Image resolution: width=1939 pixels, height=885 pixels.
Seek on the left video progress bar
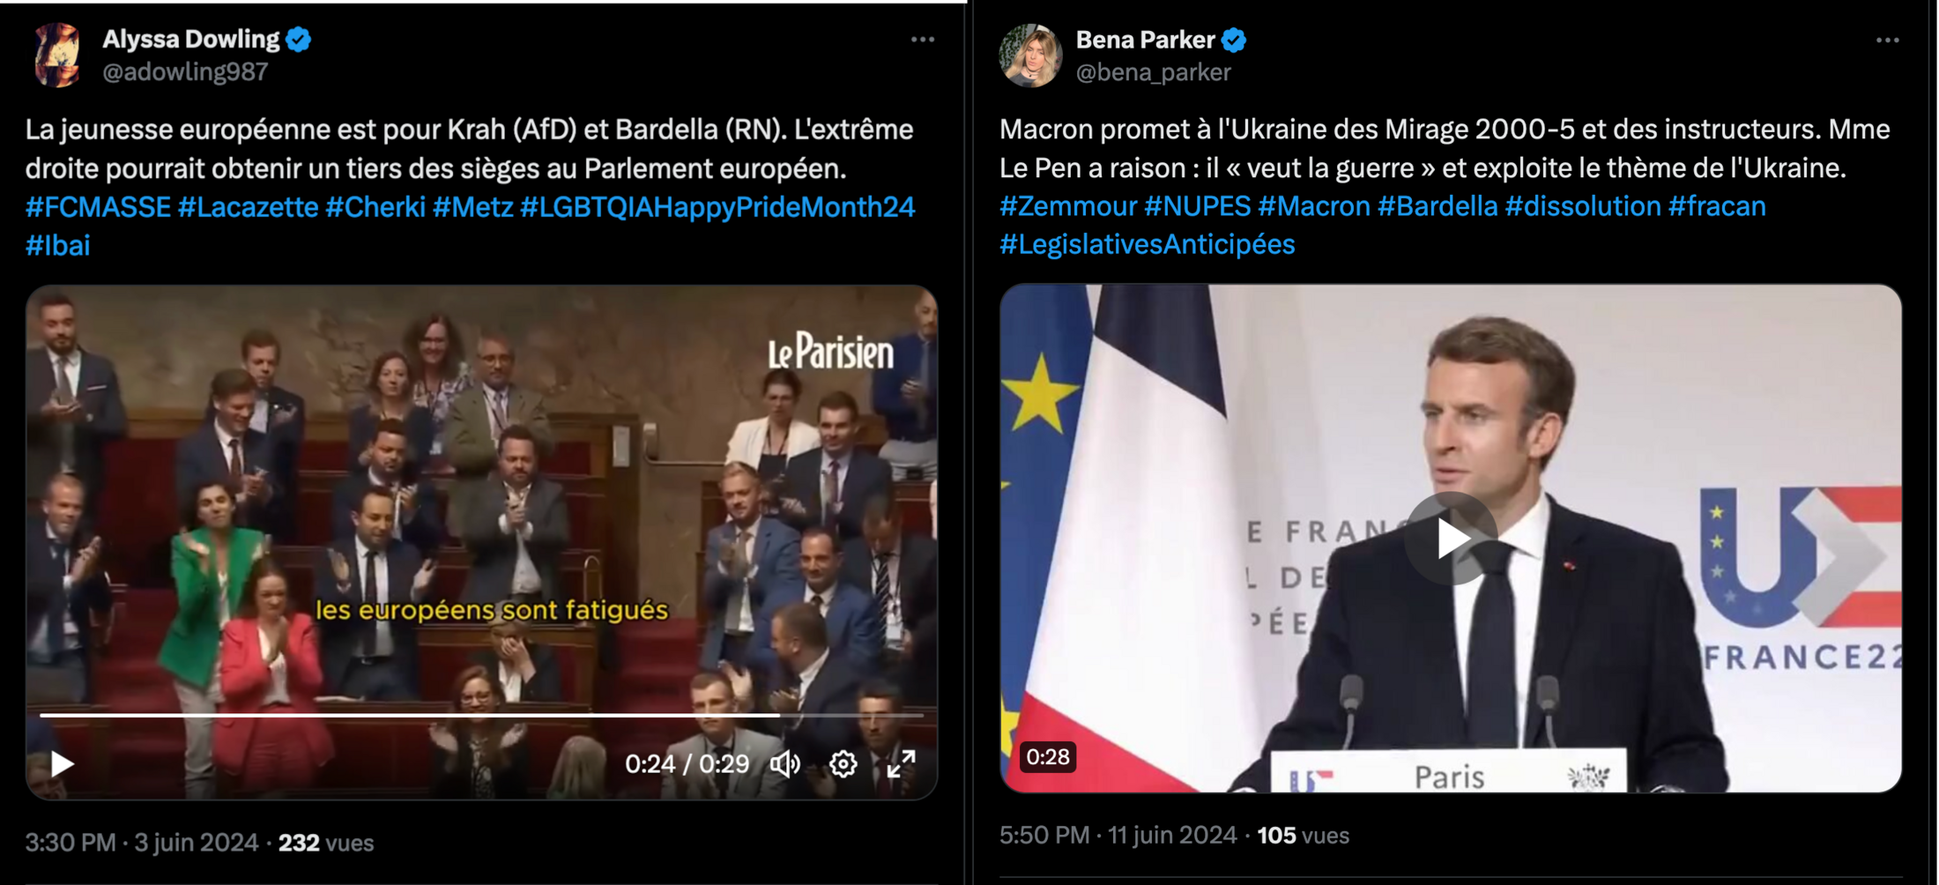[x=481, y=715]
